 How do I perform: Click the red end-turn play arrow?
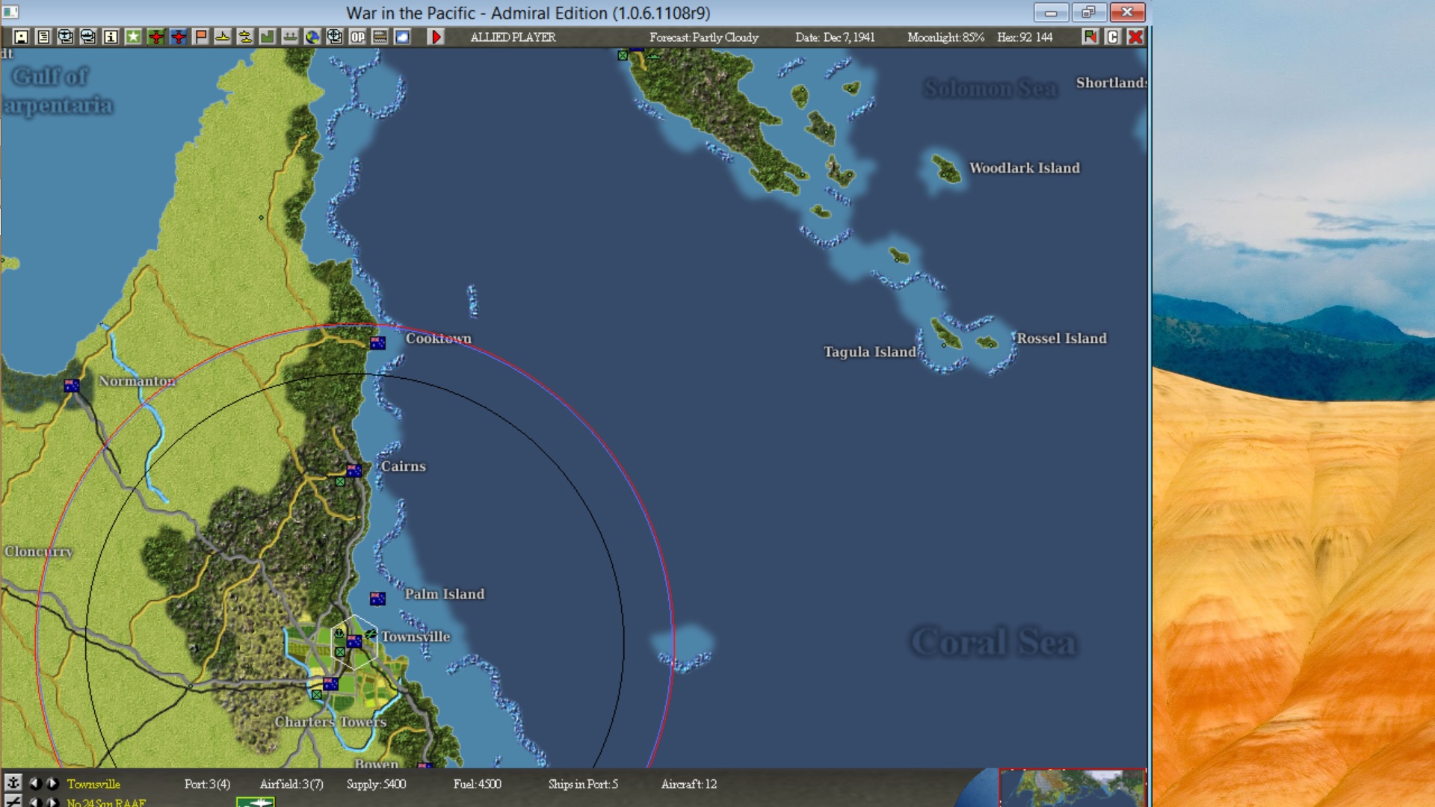(x=436, y=37)
